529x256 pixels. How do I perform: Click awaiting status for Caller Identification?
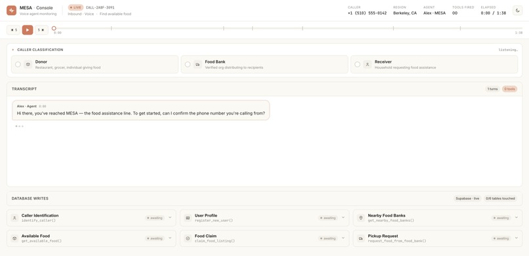(155, 218)
